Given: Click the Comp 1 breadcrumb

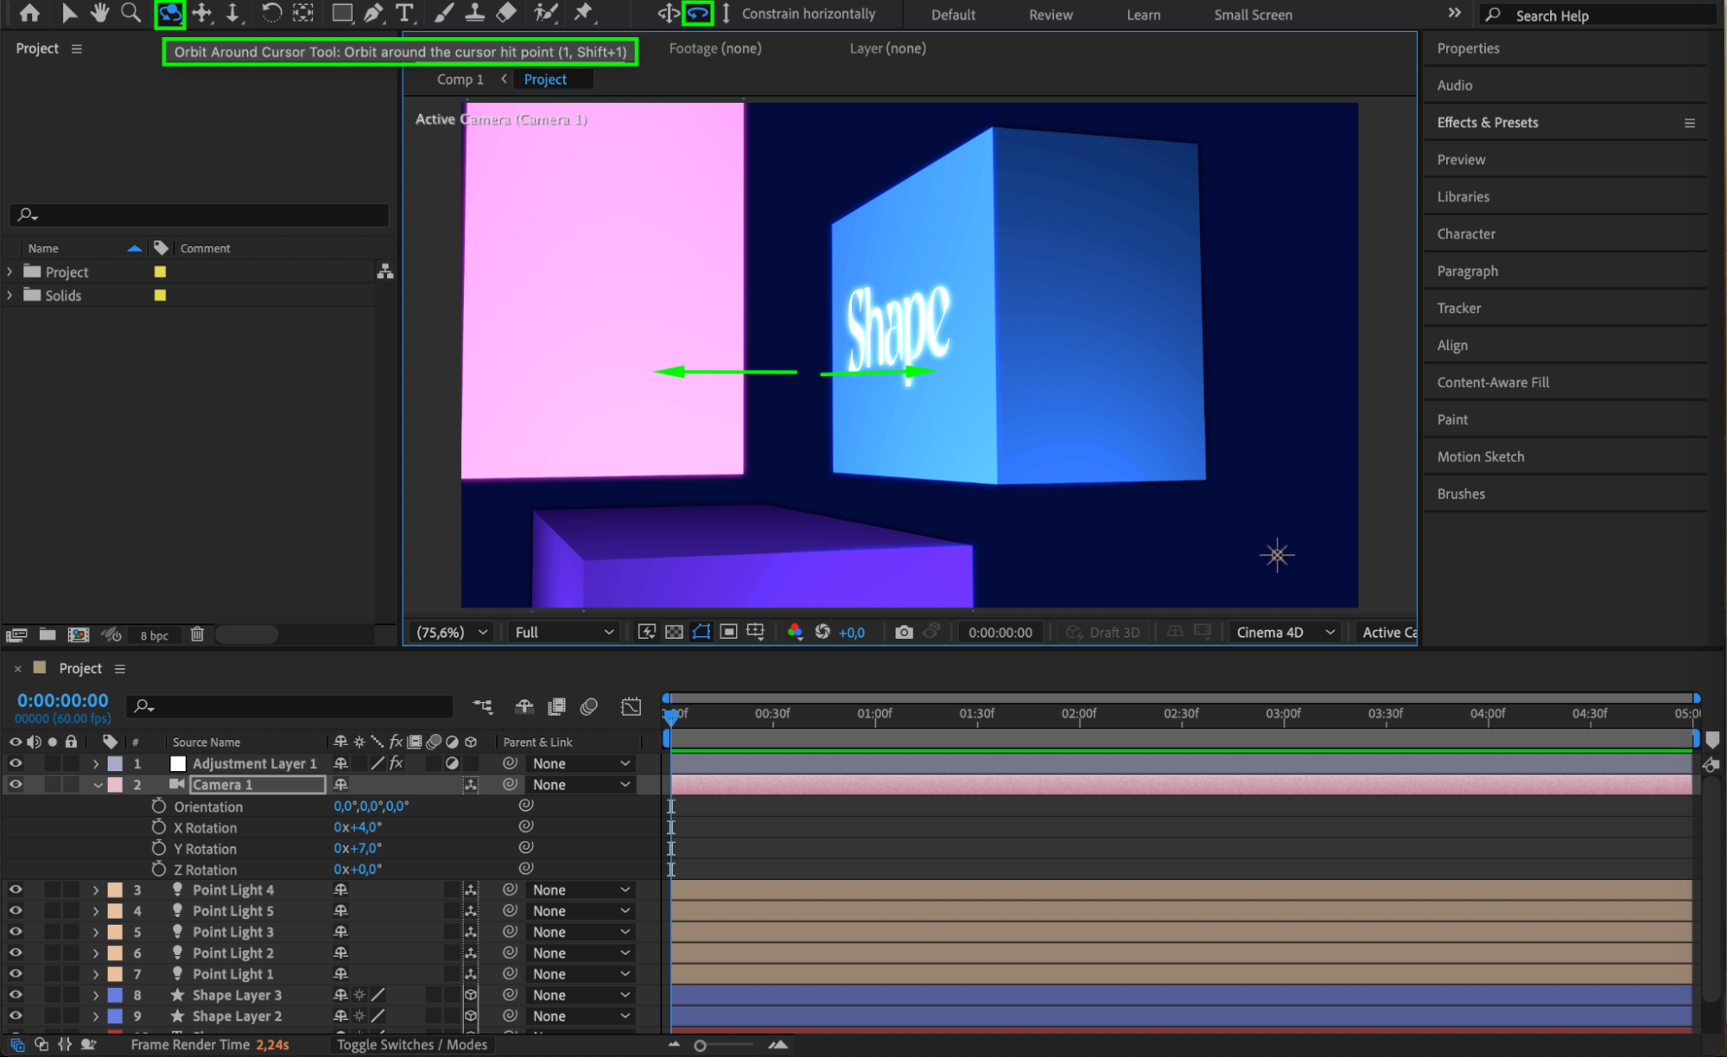Looking at the screenshot, I should pos(460,79).
